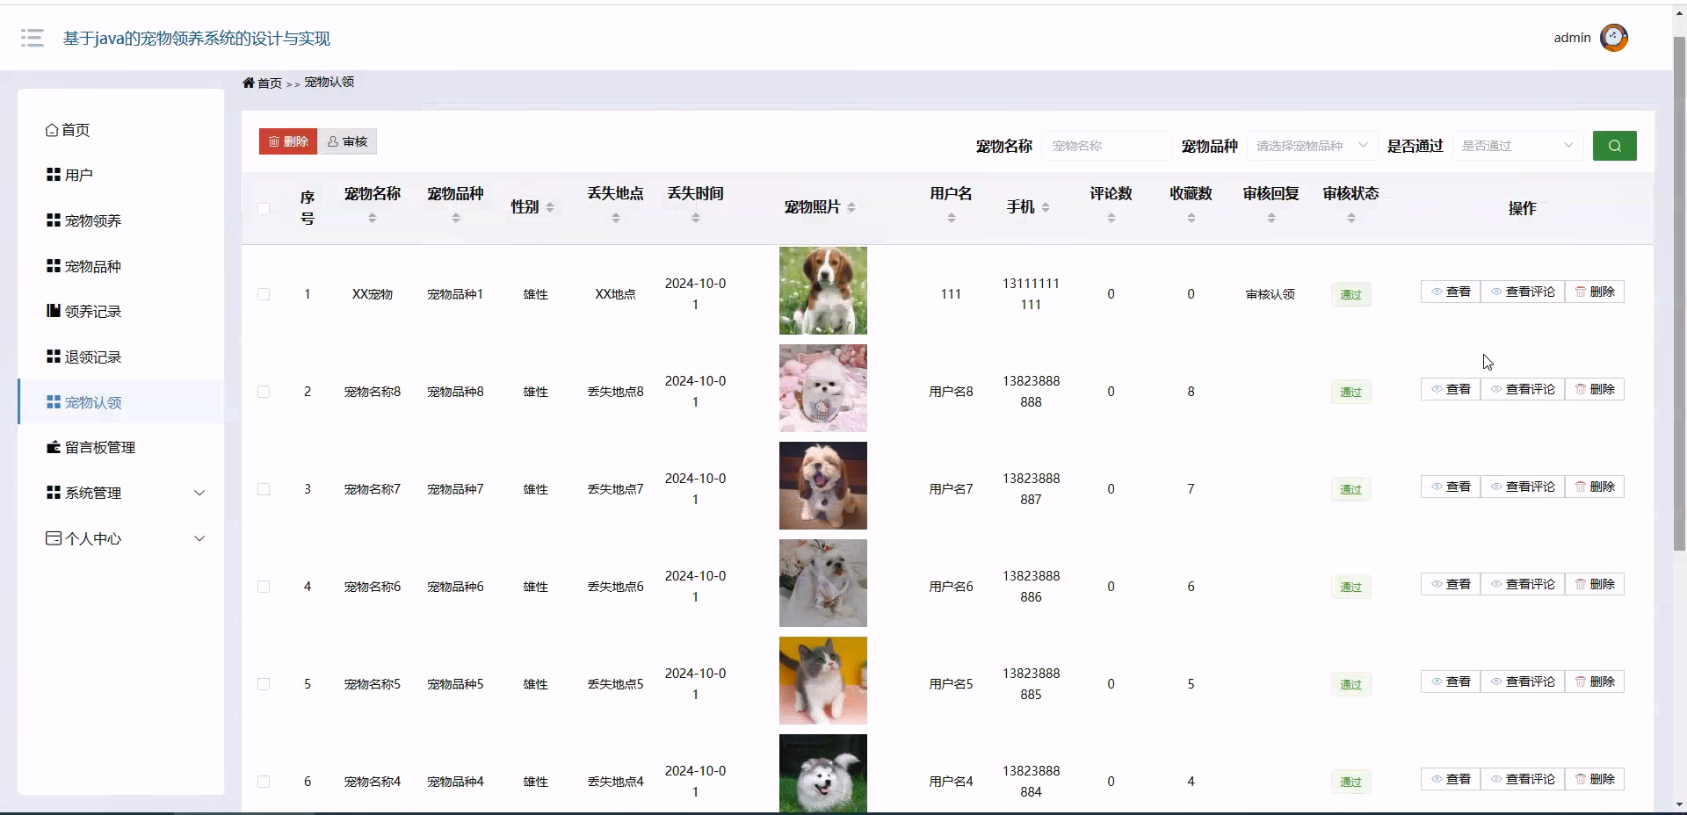This screenshot has height=815, width=1687.
Task: Sort by 收藏数 column arrows
Action: pyautogui.click(x=1191, y=218)
